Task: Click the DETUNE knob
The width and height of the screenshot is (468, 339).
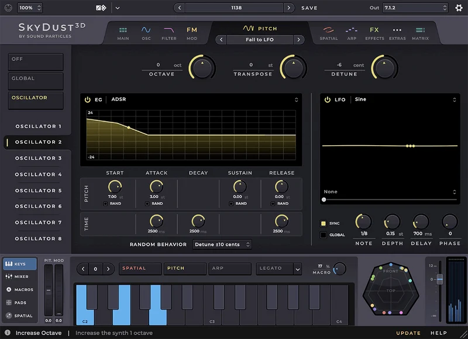Action: 384,67
